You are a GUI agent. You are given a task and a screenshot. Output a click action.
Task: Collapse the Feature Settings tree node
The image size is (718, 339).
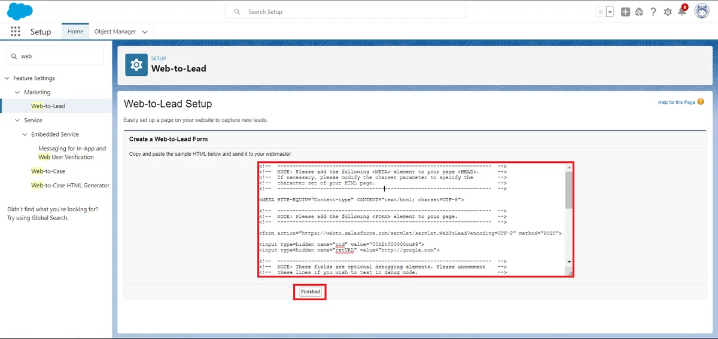coord(7,78)
